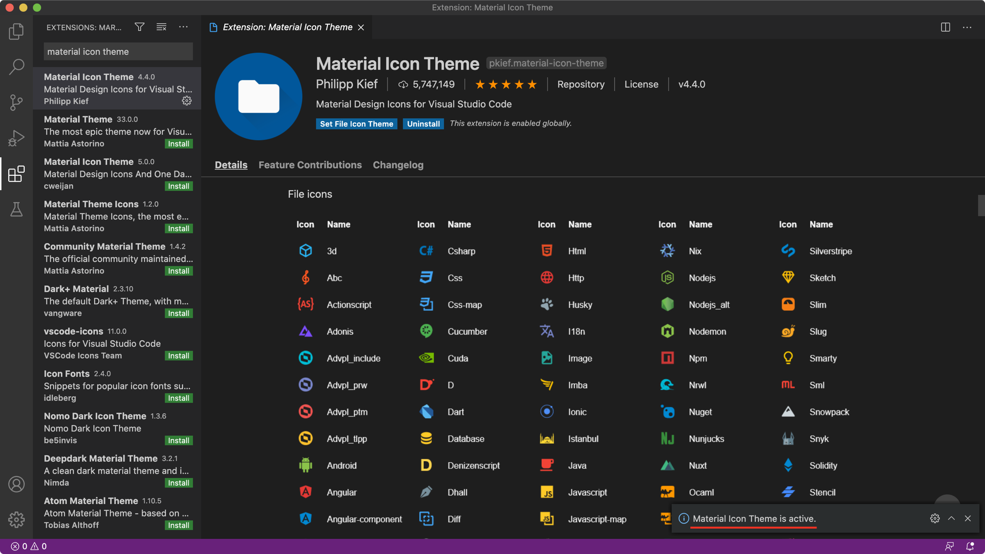Open the Search view icon
Image resolution: width=985 pixels, height=554 pixels.
(16, 67)
